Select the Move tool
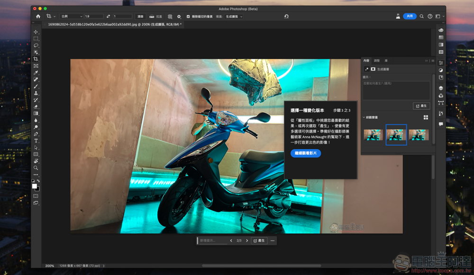The height and width of the screenshot is (275, 474). pos(36,32)
